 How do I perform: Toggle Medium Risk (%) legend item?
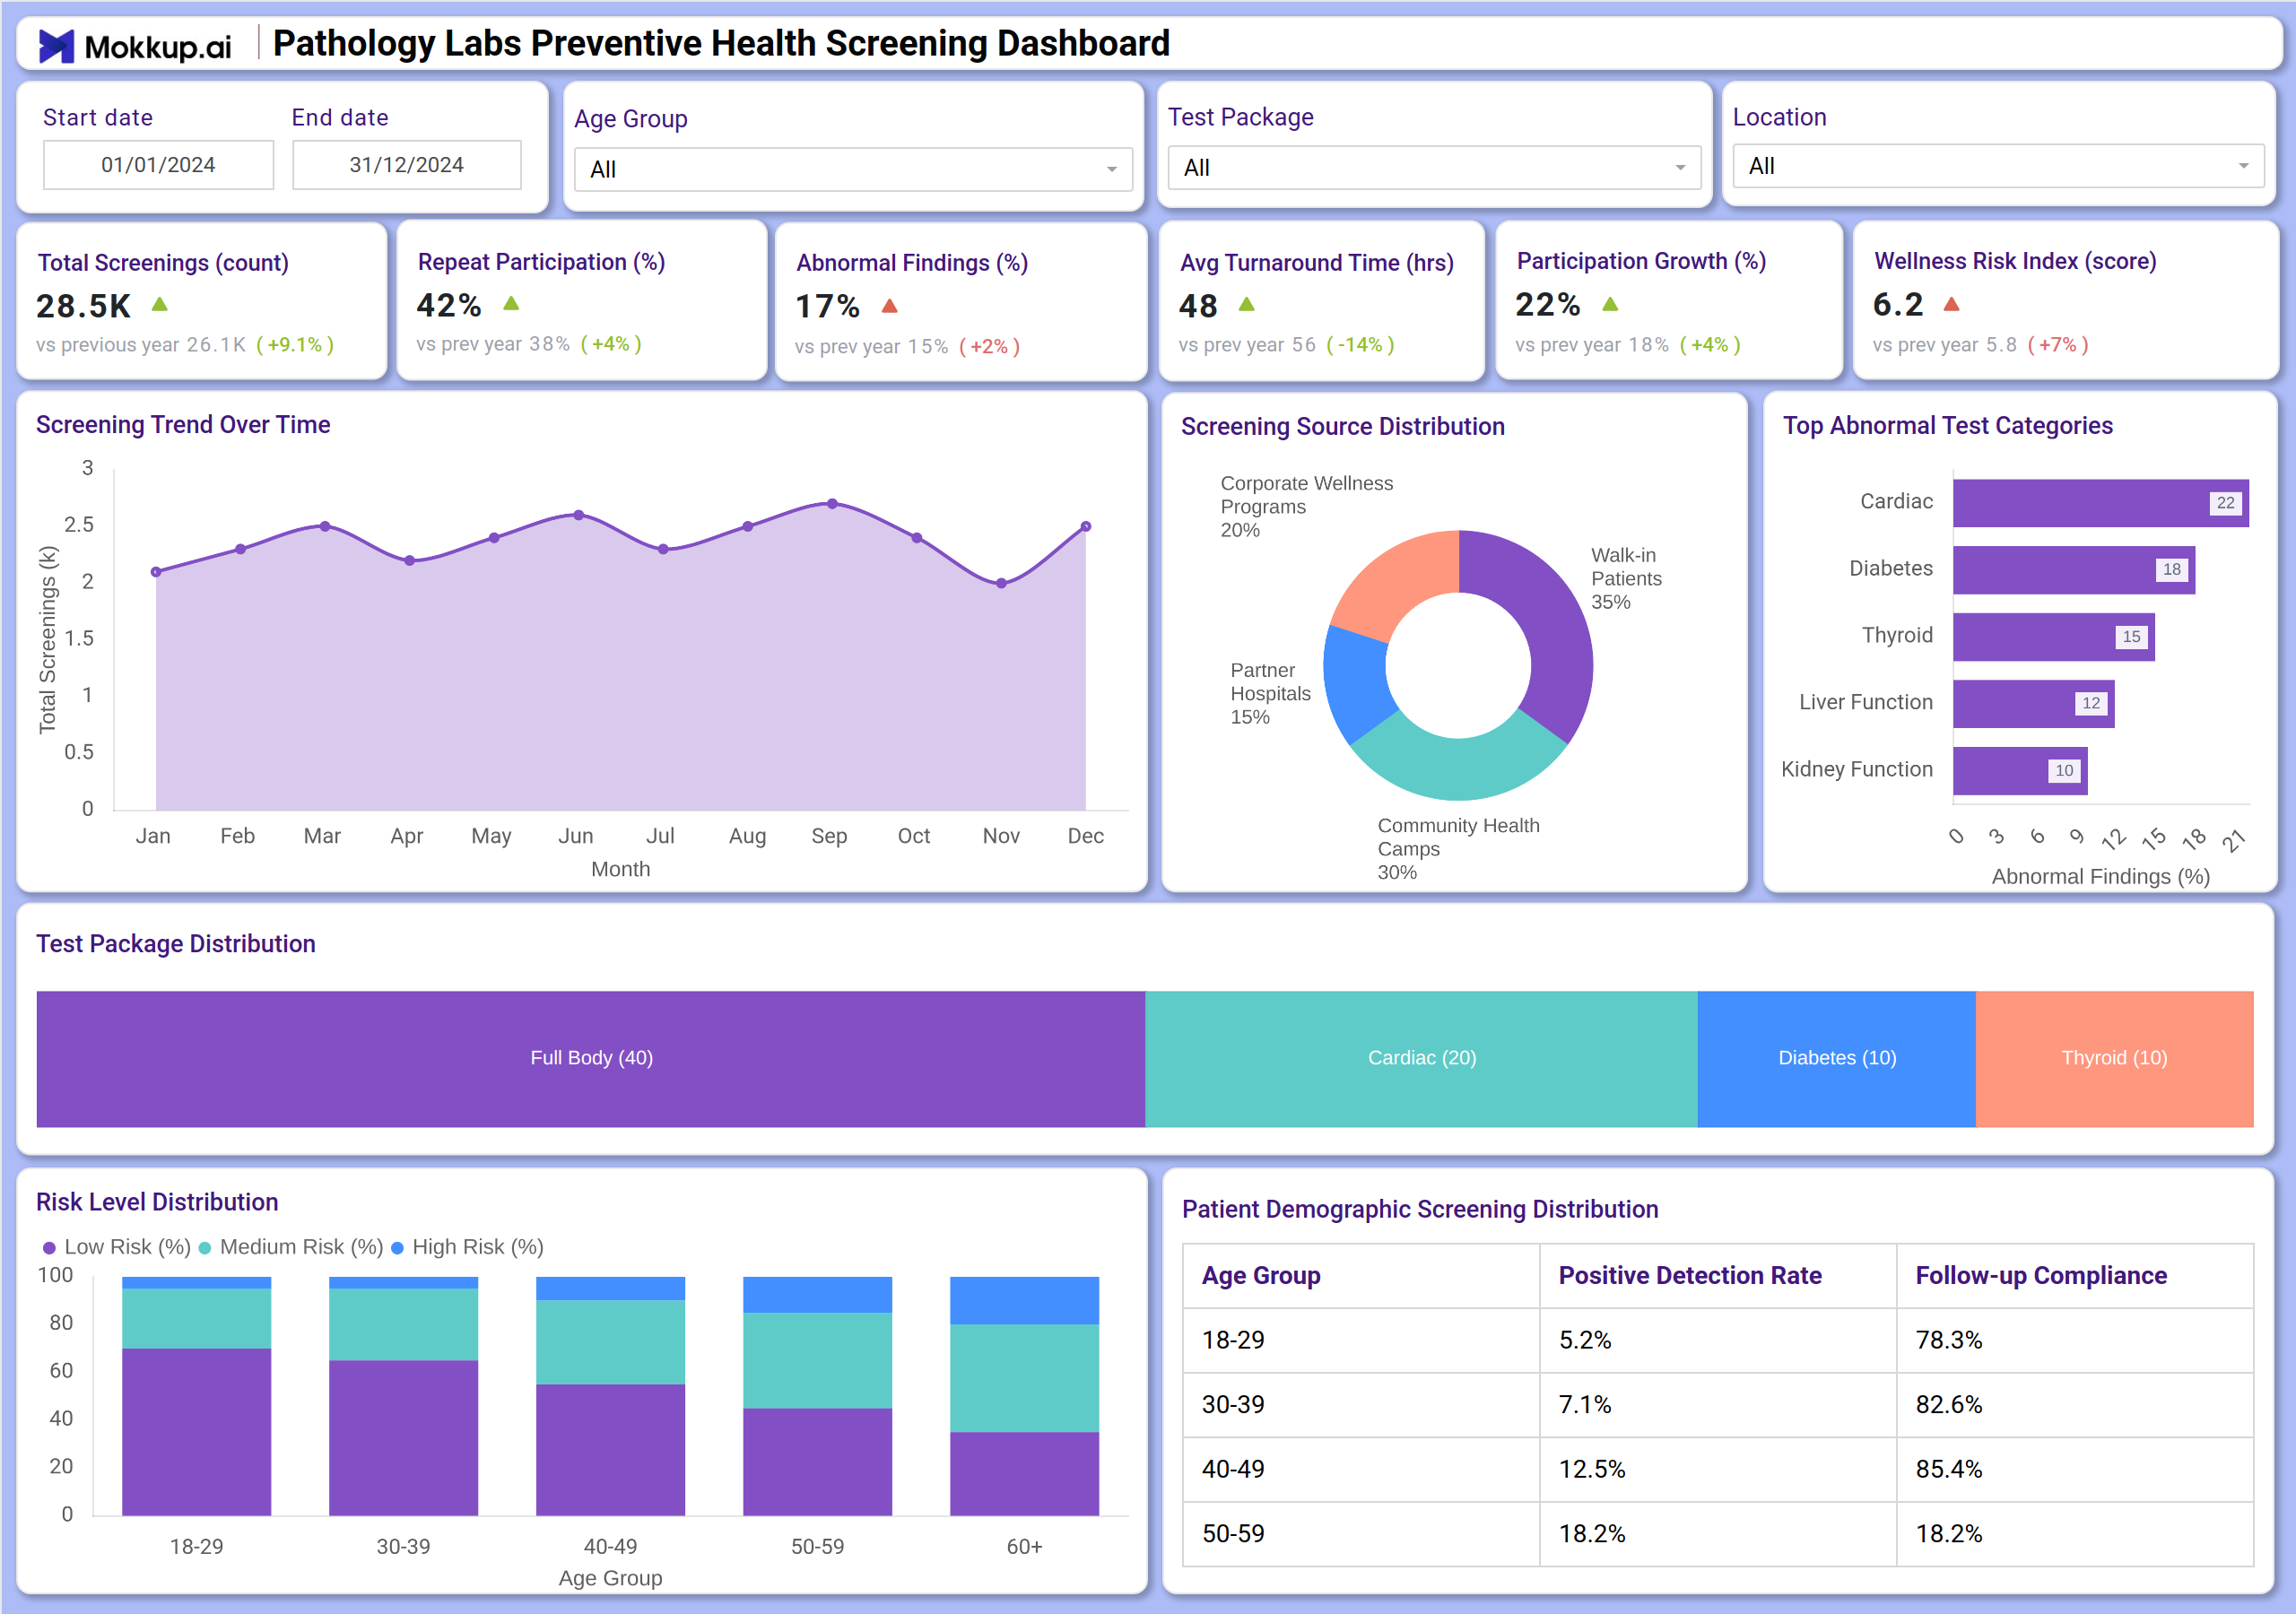291,1247
